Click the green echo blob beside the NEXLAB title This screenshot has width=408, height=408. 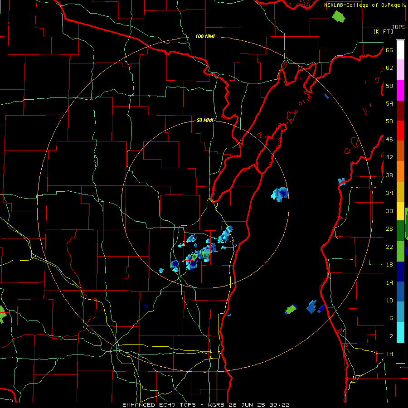(x=339, y=16)
